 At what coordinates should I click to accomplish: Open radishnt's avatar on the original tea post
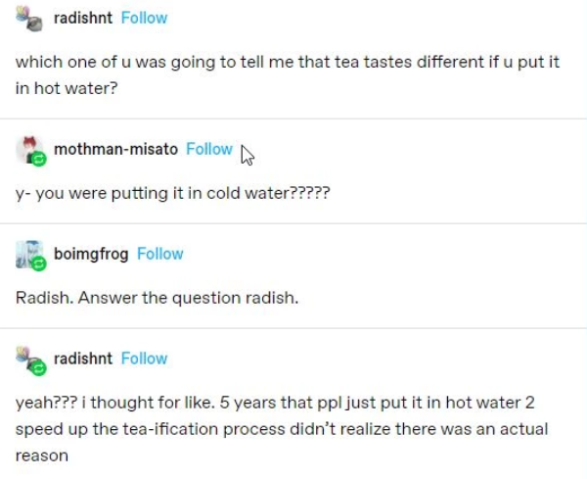pos(30,18)
